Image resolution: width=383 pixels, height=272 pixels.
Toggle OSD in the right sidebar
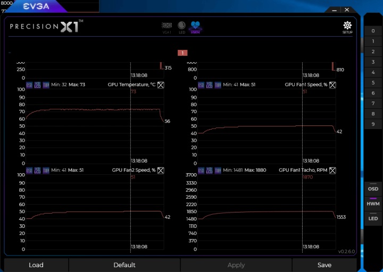pos(373,188)
